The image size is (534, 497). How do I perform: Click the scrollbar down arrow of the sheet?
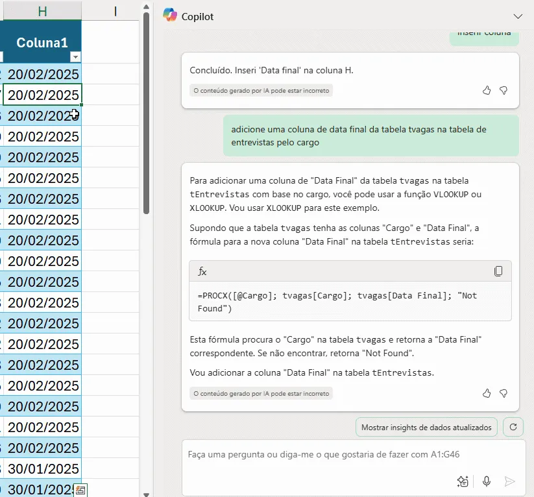146,494
